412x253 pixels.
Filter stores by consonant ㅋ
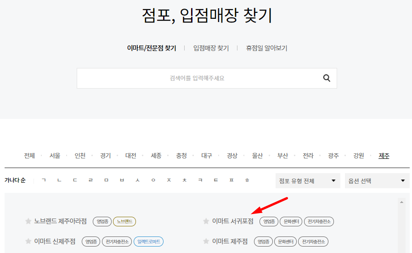point(200,180)
